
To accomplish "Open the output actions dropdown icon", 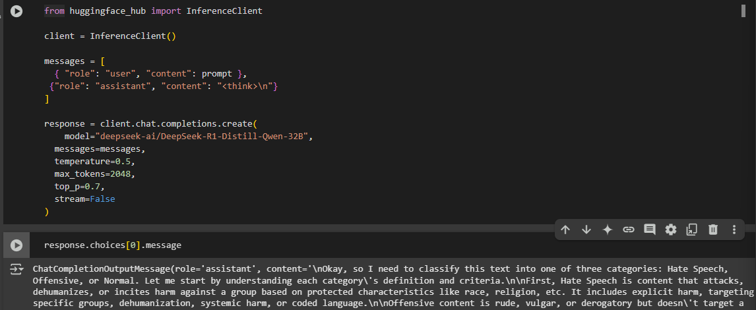I will click(x=16, y=270).
